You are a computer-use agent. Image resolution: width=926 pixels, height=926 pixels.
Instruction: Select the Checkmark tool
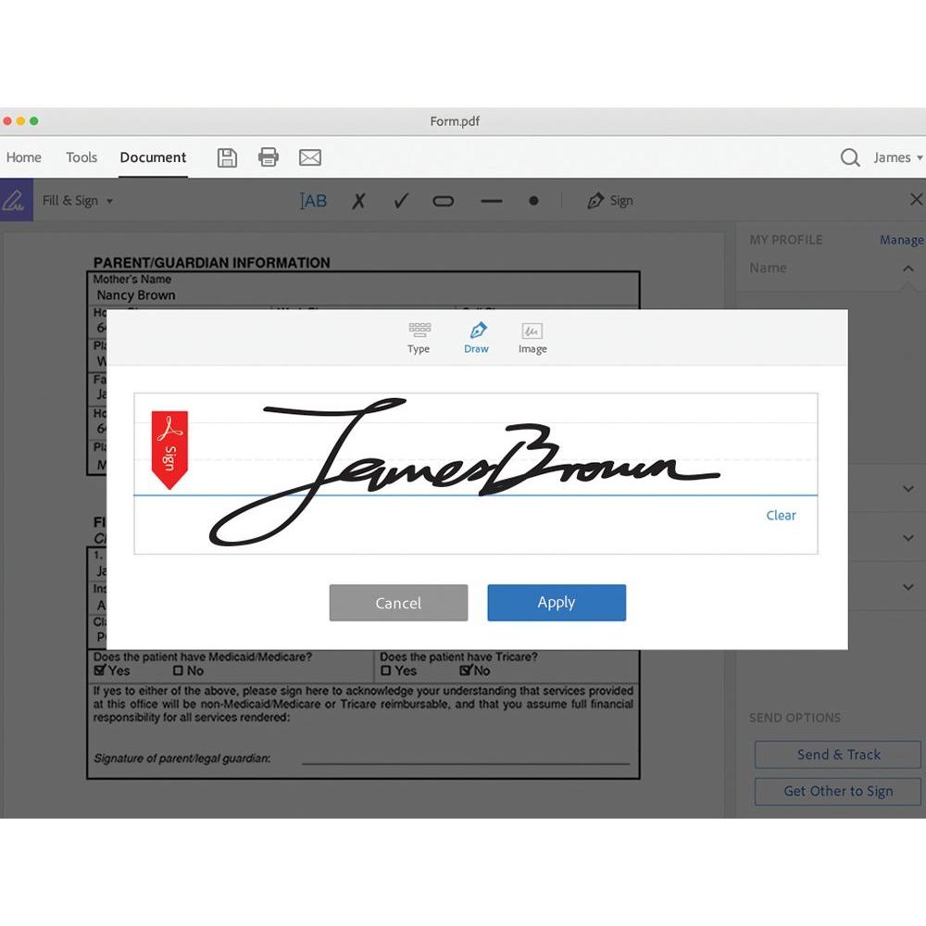[401, 201]
